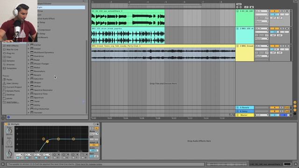
Task: Toggle EQ Eight filter band 2 on/off
Action: point(27,158)
